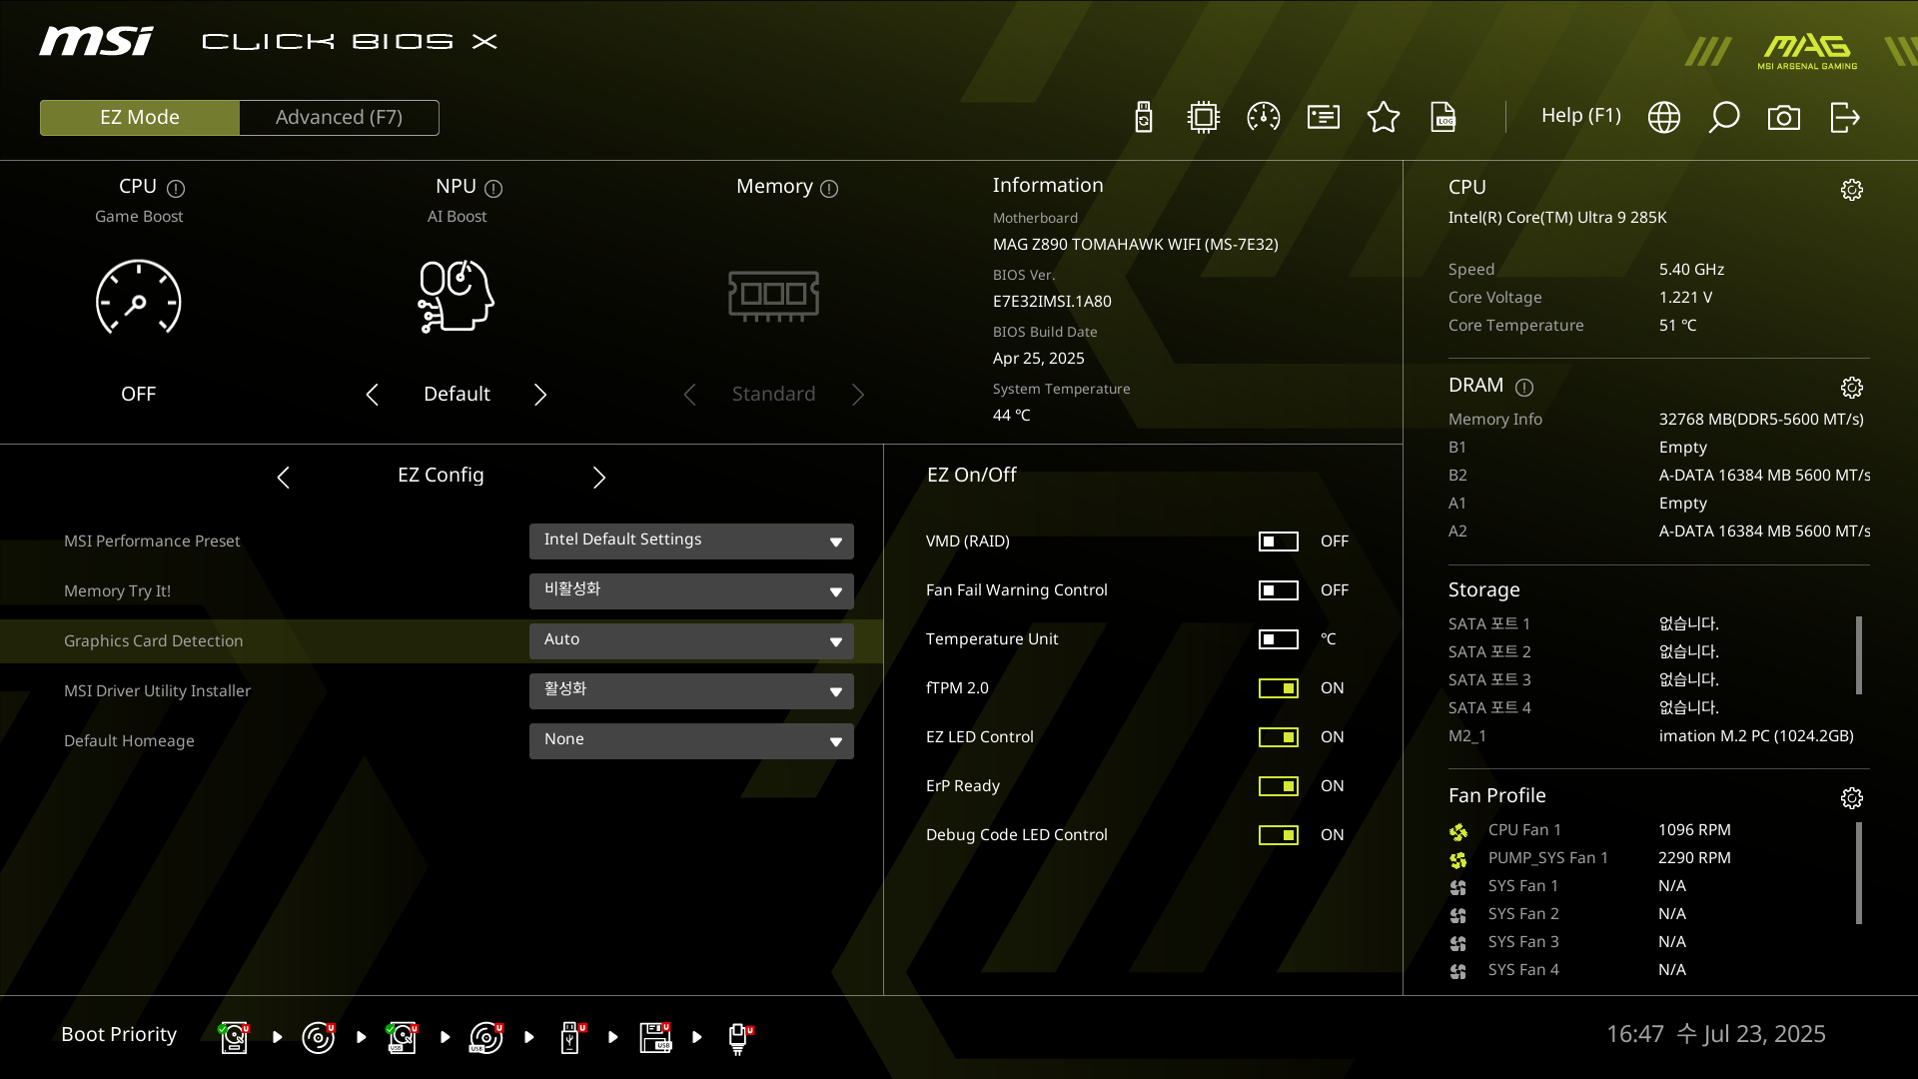
Task: Click the Game Boost gauge icon
Action: [139, 298]
